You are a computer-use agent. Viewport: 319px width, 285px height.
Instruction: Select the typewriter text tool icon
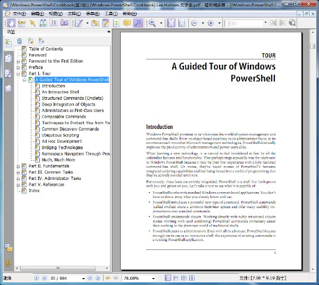coord(116,23)
